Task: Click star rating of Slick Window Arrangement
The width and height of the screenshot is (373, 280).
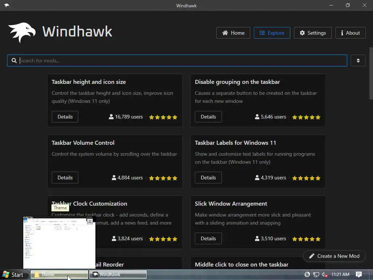Action: tap(306, 239)
